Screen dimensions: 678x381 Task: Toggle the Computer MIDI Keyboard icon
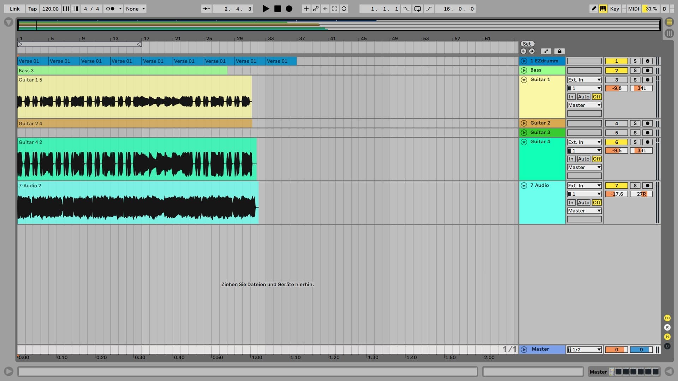(x=603, y=9)
